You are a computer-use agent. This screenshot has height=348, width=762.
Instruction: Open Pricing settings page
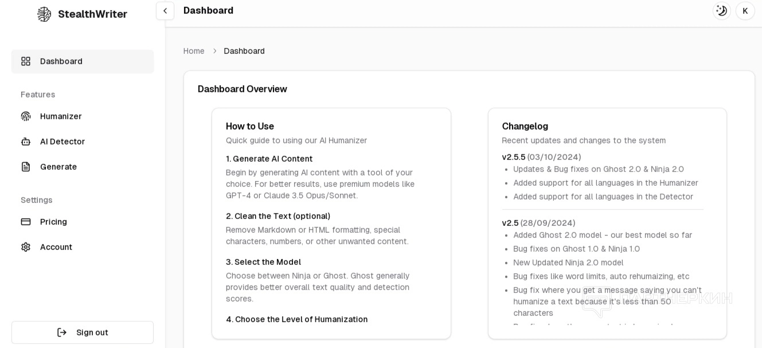53,222
